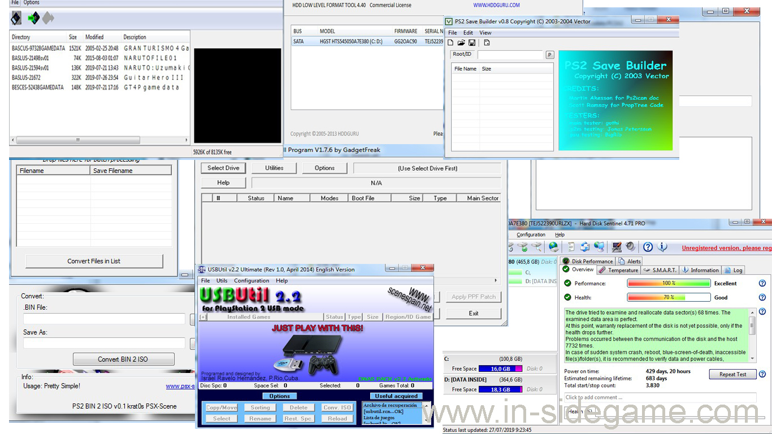Click the blue refresh arrows icon in Hard Disk Sentinel
This screenshot has width=772, height=434.
[585, 247]
